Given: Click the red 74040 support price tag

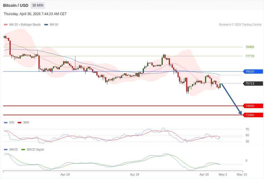Looking at the screenshot, I should pos(253,106).
